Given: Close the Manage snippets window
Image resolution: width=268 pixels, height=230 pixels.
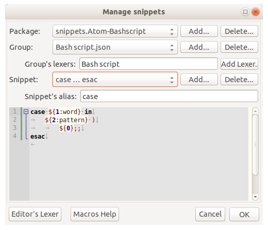Looking at the screenshot, I should point(256,12).
